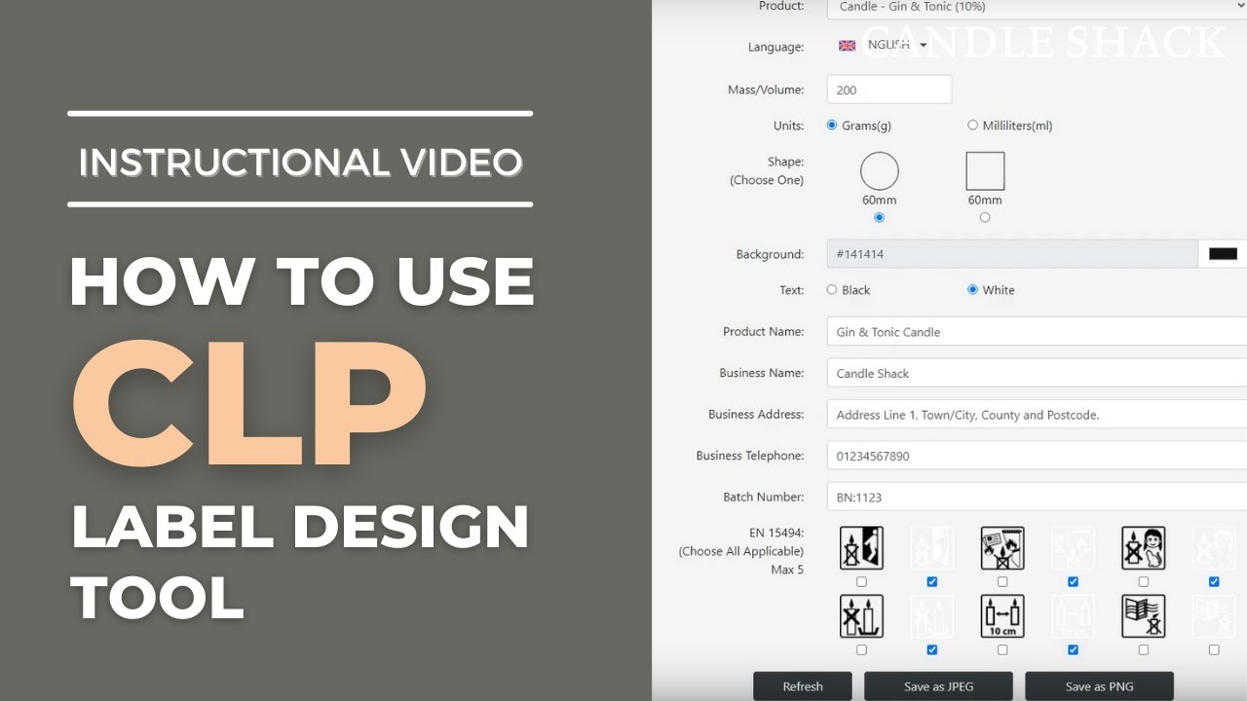
Task: Tick checkbox under black unattended-candle pictogram
Action: click(x=861, y=582)
